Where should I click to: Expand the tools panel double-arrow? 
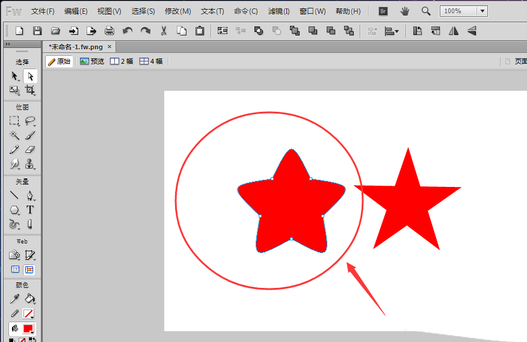coord(8,44)
